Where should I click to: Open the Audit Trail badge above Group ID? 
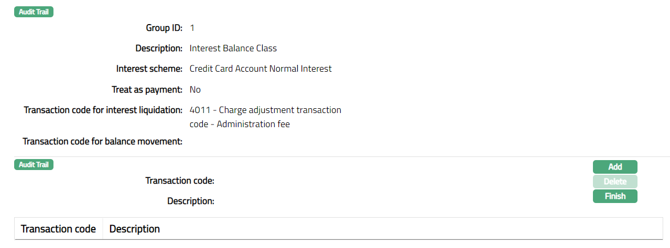[34, 12]
